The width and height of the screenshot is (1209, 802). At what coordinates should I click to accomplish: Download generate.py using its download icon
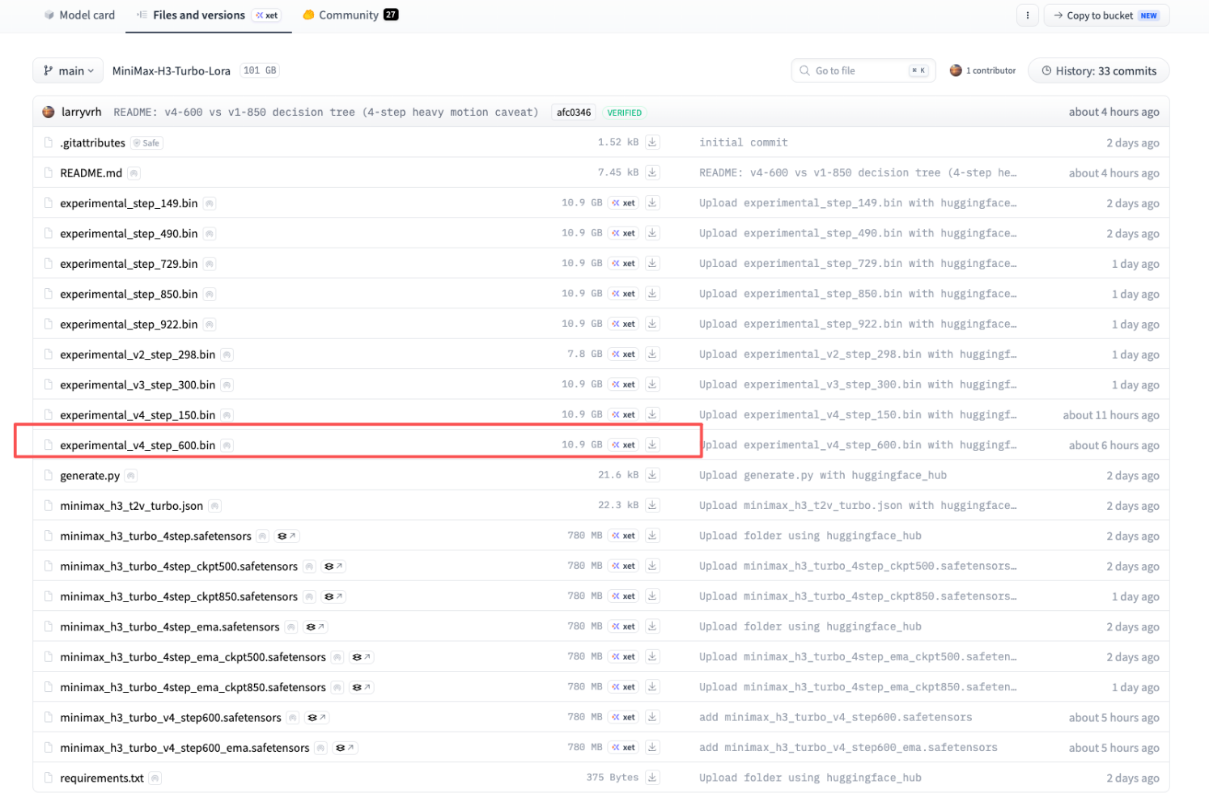coord(652,475)
